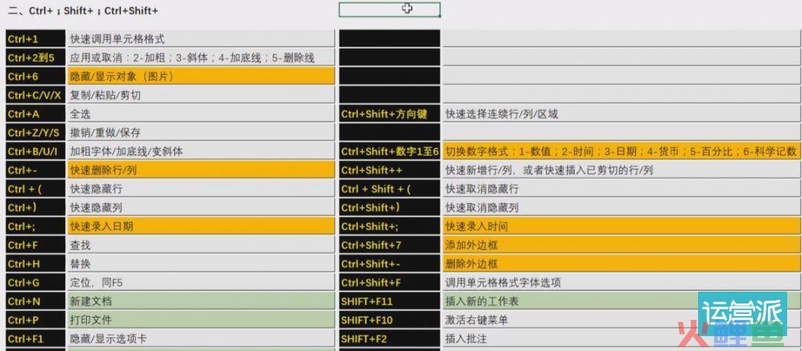
Task: Click the 'Ctrl + Shift + (' cell
Action: click(x=389, y=188)
